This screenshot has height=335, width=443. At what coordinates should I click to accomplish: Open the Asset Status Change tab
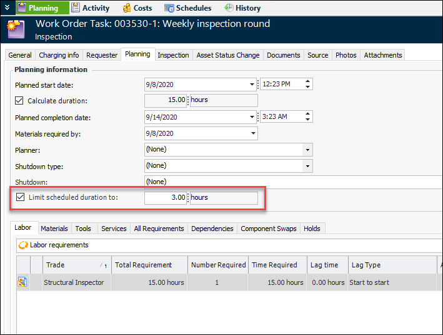pyautogui.click(x=227, y=55)
